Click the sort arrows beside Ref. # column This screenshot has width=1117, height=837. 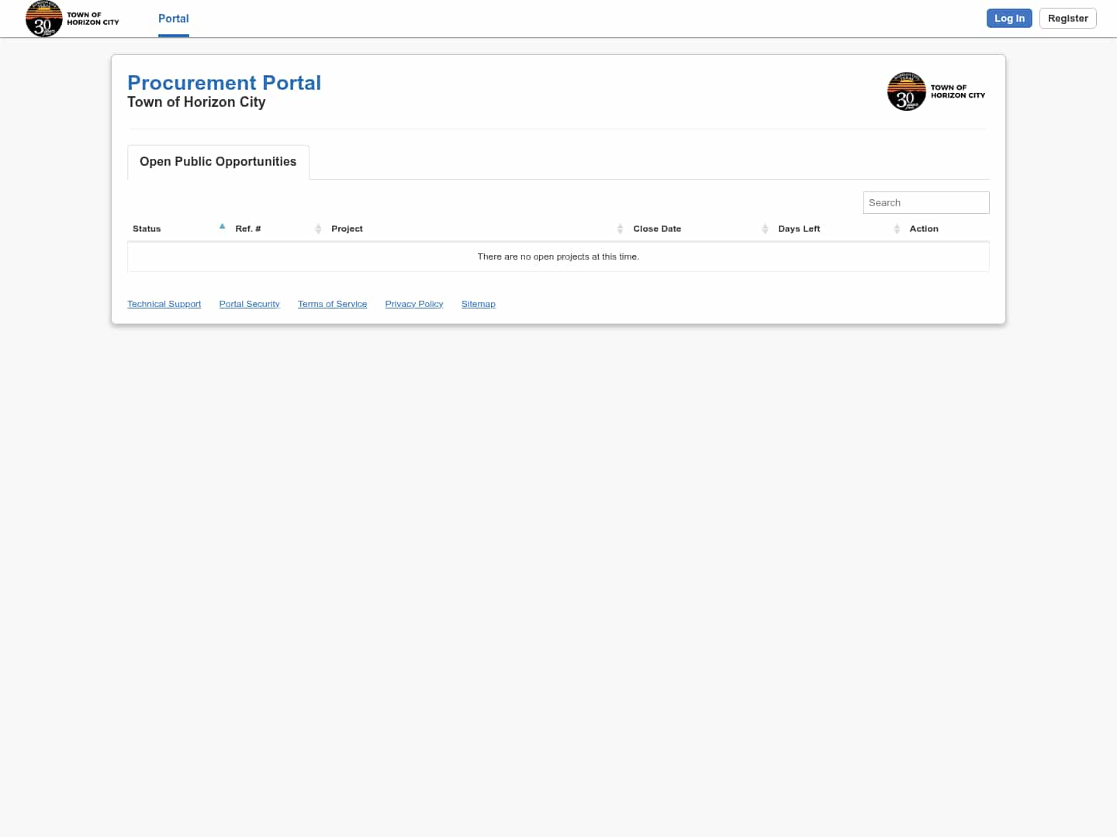pyautogui.click(x=318, y=229)
